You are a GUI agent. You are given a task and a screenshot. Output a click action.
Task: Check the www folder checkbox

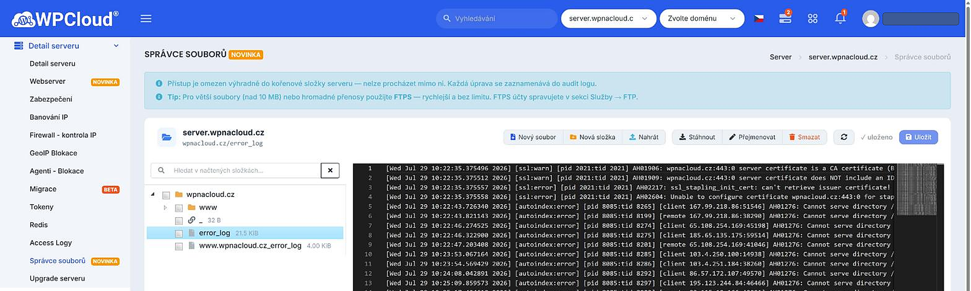point(179,208)
